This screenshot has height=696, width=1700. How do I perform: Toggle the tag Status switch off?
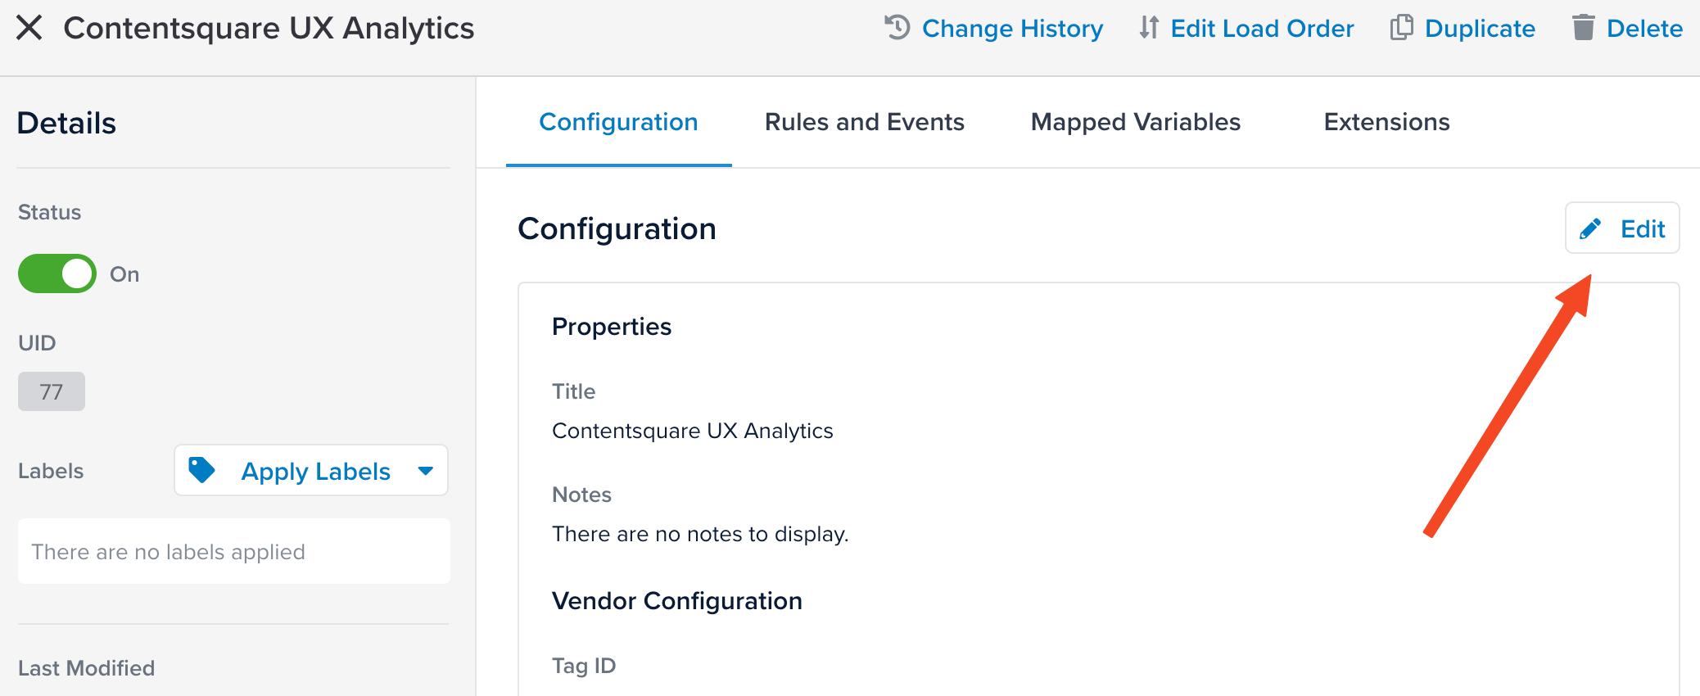pyautogui.click(x=57, y=273)
